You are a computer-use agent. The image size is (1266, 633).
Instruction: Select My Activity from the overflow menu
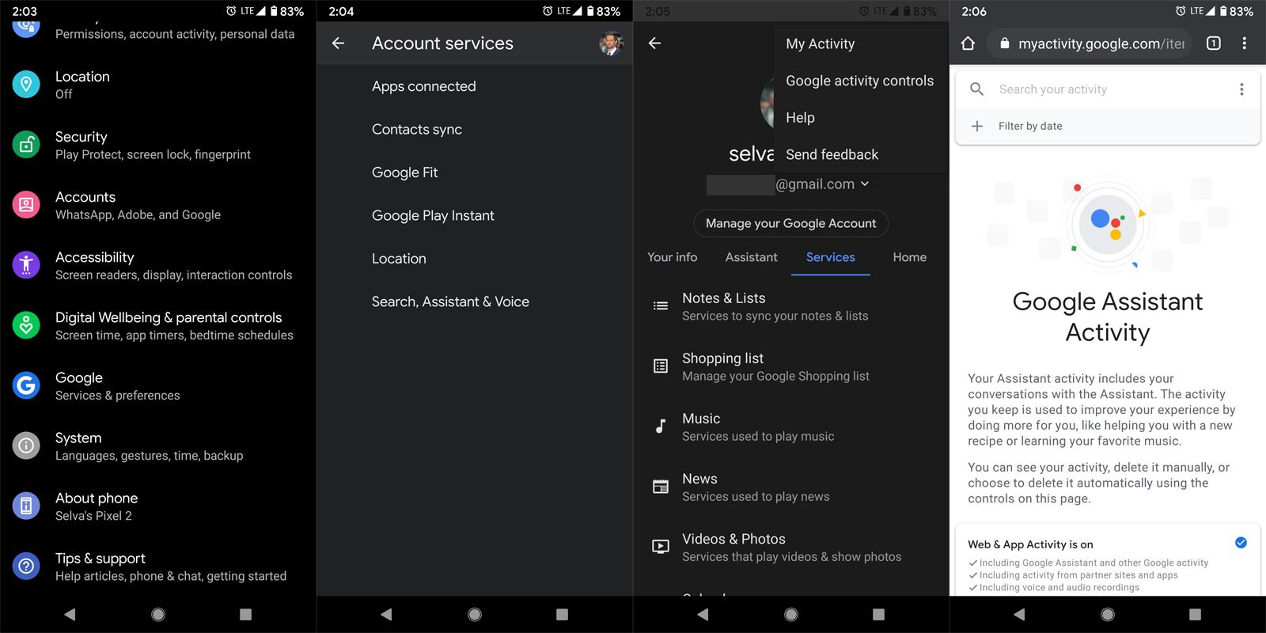click(821, 44)
